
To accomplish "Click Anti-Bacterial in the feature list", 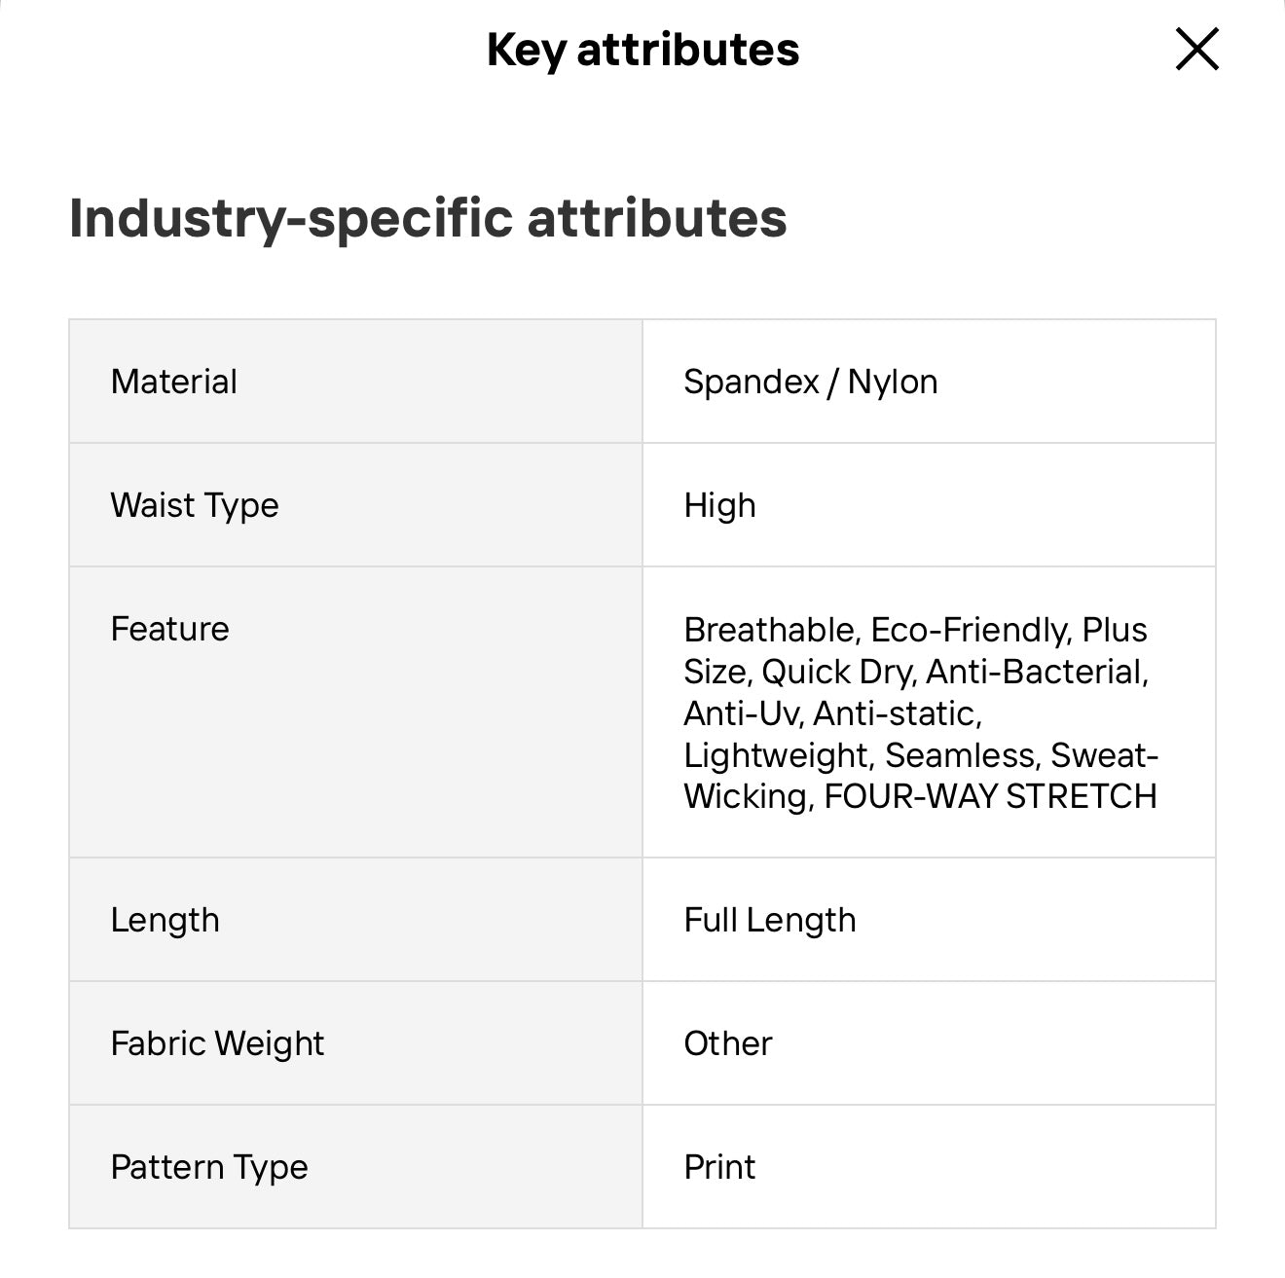I will [x=1036, y=672].
